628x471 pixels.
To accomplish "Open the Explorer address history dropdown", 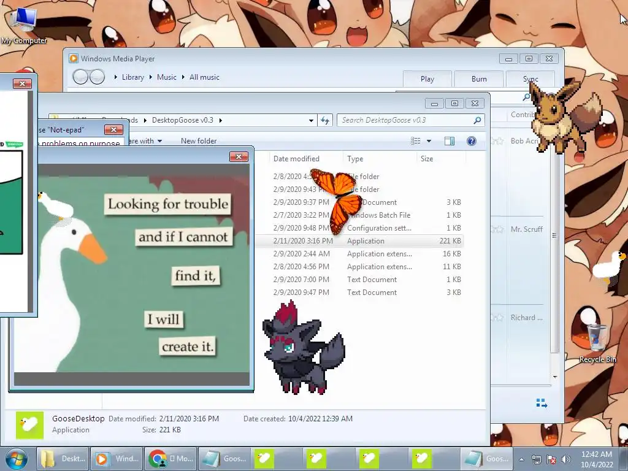I will (x=311, y=120).
